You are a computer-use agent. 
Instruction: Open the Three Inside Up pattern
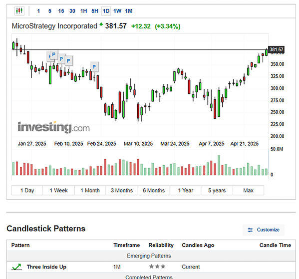click(46, 267)
